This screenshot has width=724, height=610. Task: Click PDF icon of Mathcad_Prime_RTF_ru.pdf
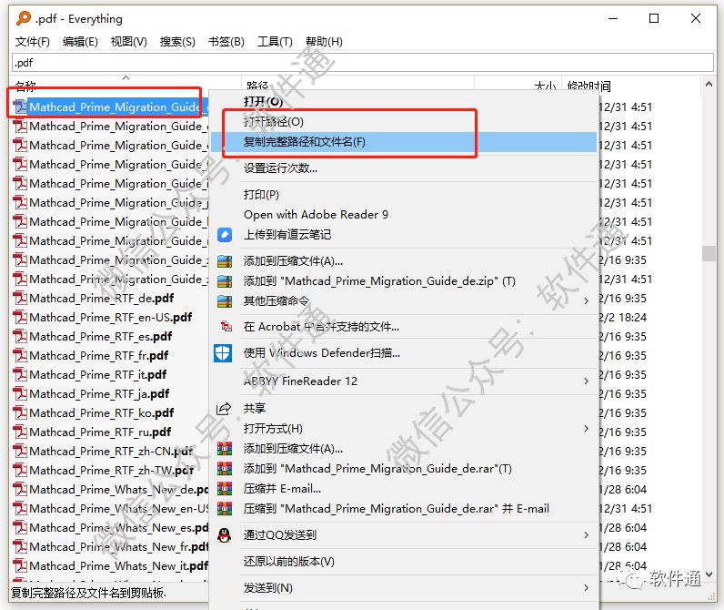click(20, 432)
